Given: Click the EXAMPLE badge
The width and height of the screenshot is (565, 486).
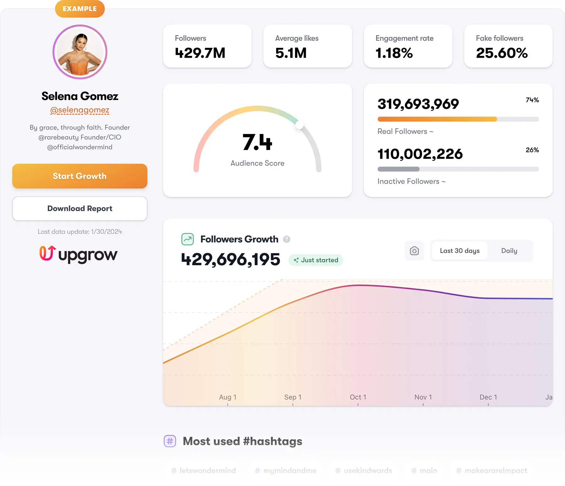Looking at the screenshot, I should tap(79, 9).
